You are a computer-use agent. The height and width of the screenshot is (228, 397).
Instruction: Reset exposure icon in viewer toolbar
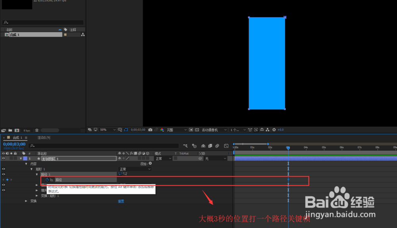[x=274, y=130]
